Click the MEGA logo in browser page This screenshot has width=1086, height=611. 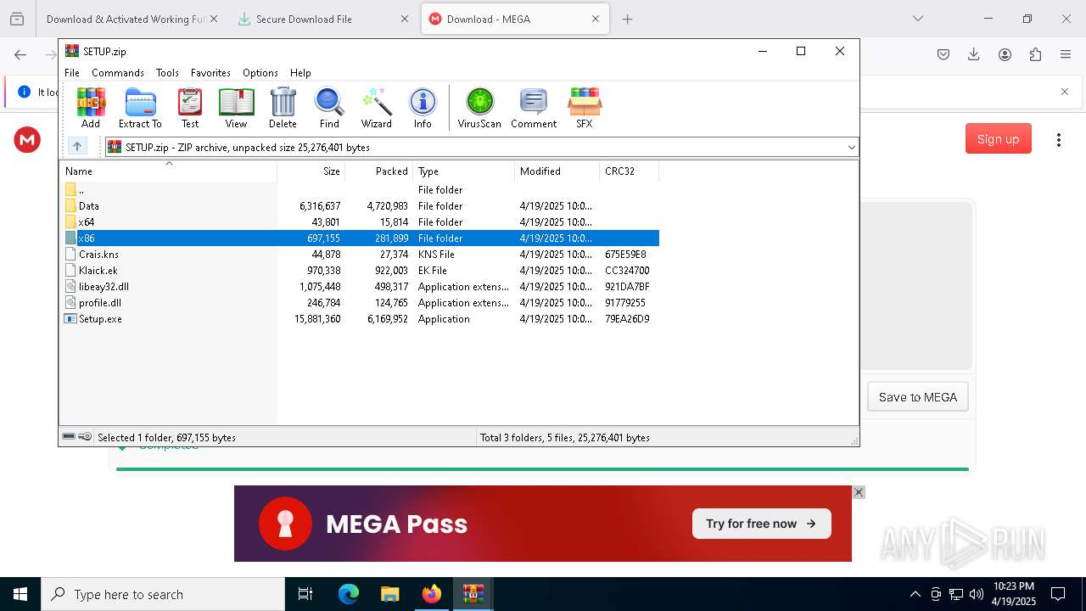(27, 140)
